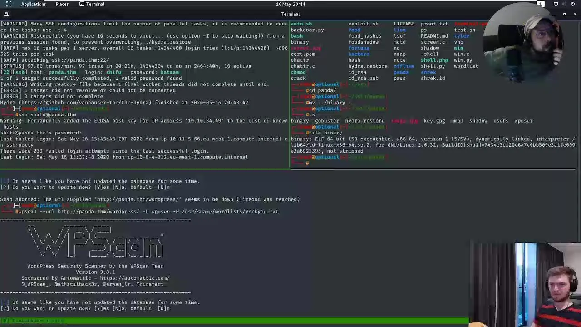Click the 'food_hashes' file name
The width and height of the screenshot is (581, 327).
[365, 36]
